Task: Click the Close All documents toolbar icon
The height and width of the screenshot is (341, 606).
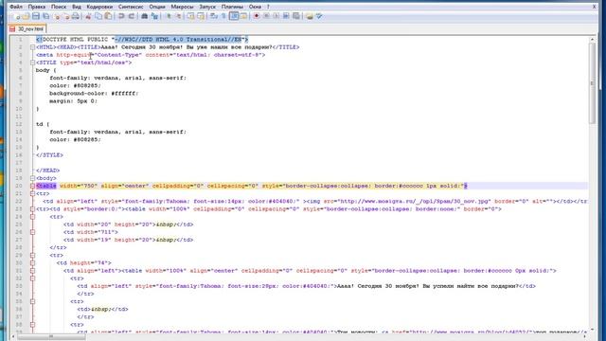Action: [66, 16]
